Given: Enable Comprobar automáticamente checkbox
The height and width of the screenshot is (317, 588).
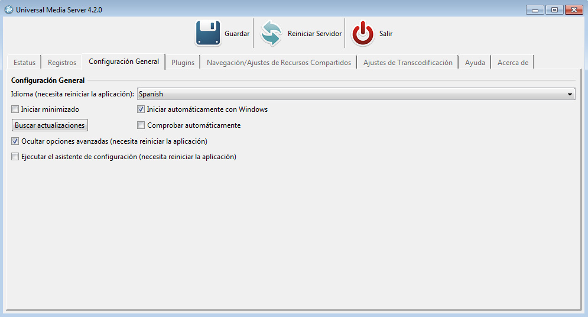Looking at the screenshot, I should 141,125.
